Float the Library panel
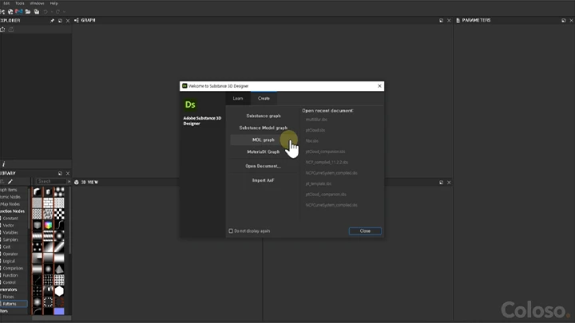This screenshot has width=575, height=323. pos(60,173)
